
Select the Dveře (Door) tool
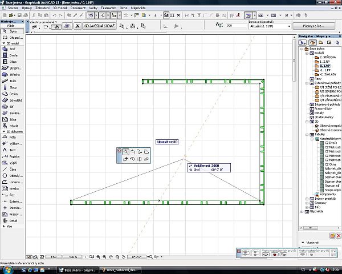[x=12, y=55]
